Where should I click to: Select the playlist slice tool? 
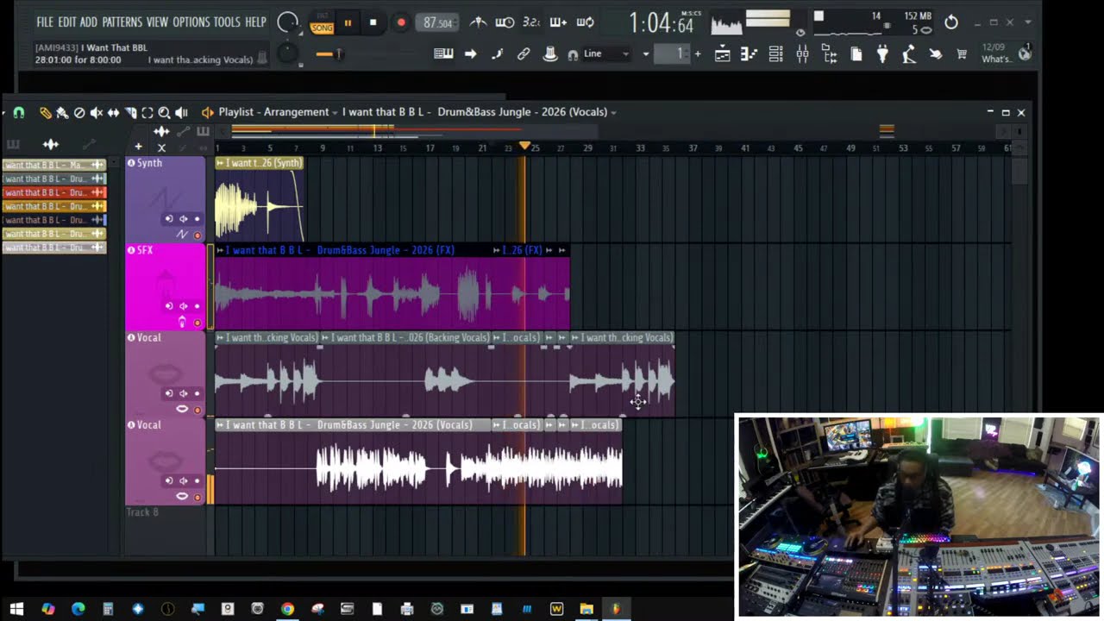point(130,112)
